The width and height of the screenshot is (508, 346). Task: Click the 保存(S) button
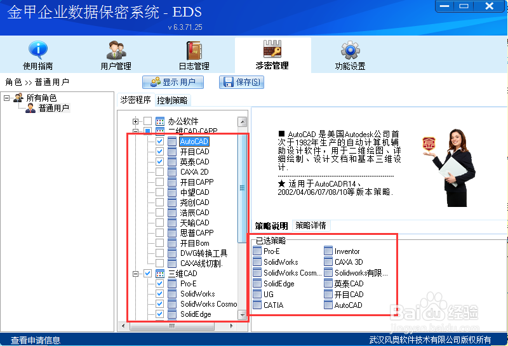click(x=242, y=82)
